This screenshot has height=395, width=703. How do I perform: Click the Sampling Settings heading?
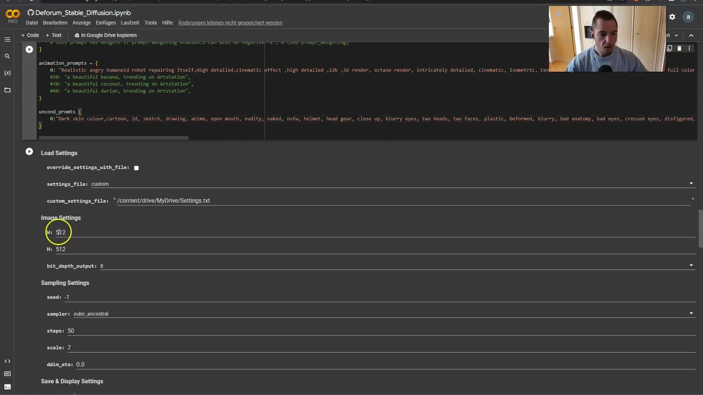[65, 283]
